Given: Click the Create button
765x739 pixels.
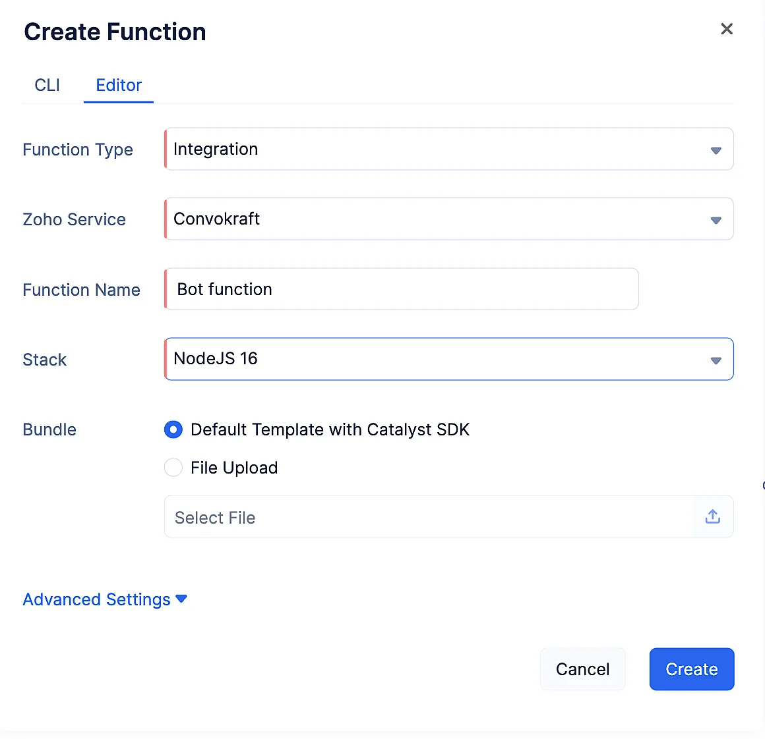Looking at the screenshot, I should pyautogui.click(x=692, y=669).
